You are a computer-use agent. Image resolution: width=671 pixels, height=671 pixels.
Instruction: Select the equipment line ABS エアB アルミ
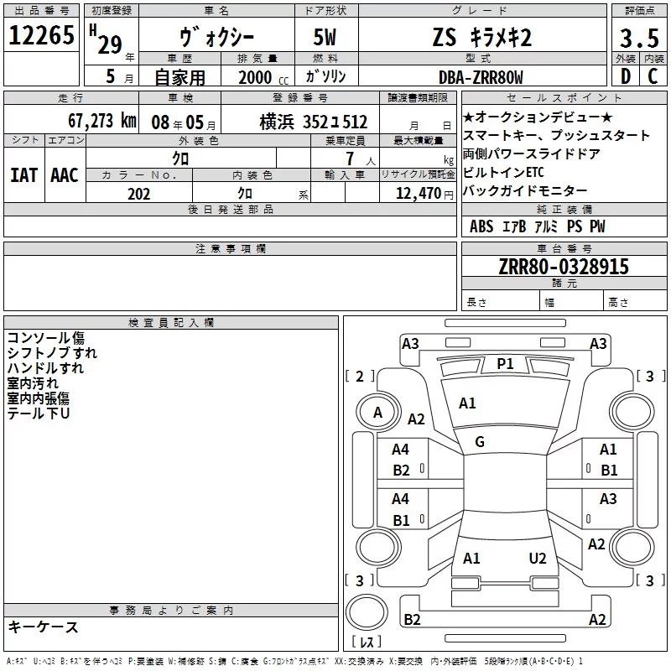(x=538, y=226)
